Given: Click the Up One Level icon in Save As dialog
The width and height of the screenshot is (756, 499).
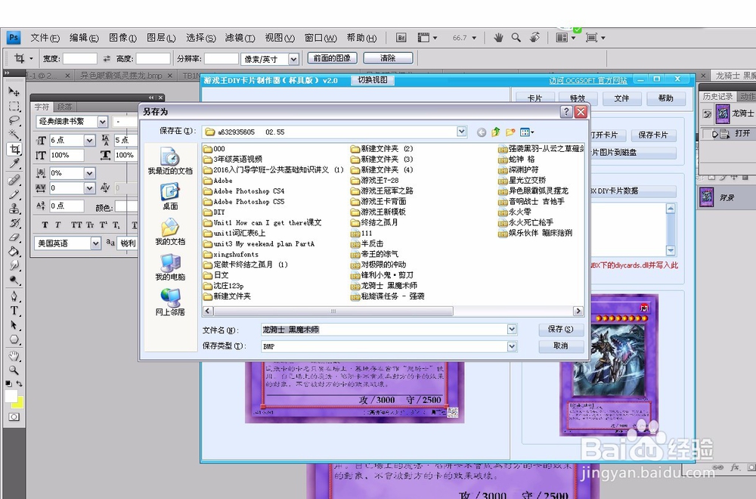Looking at the screenshot, I should tap(495, 131).
